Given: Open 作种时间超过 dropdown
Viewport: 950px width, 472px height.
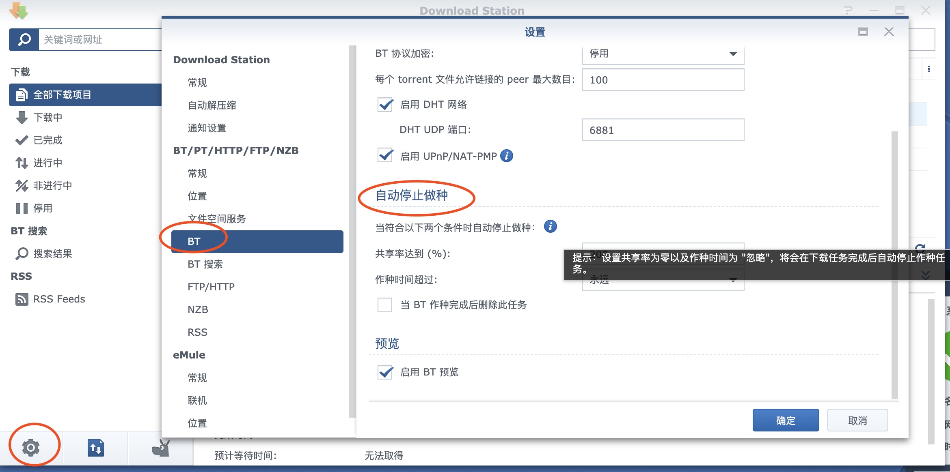Looking at the screenshot, I should point(663,280).
